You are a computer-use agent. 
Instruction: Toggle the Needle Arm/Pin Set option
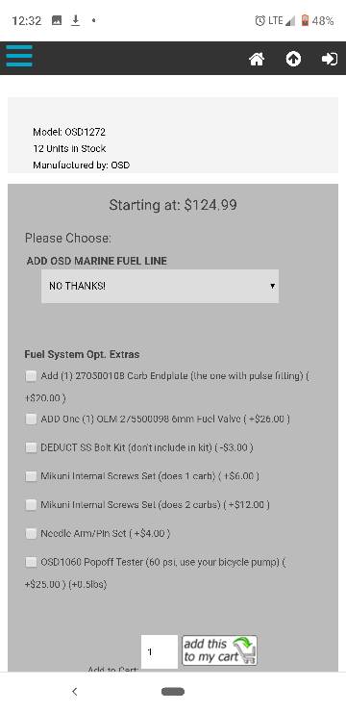click(31, 533)
